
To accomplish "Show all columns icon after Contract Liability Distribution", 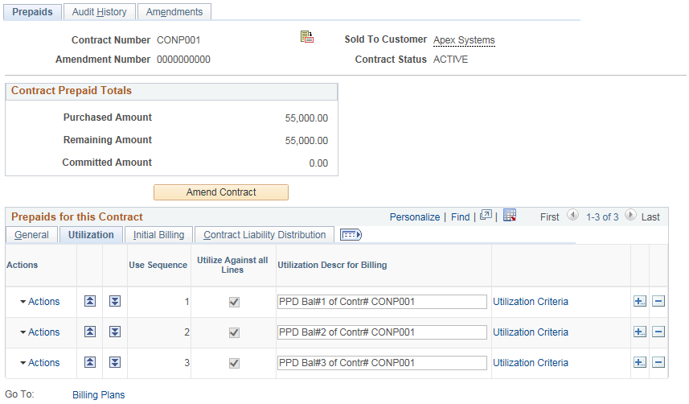I will pos(351,234).
